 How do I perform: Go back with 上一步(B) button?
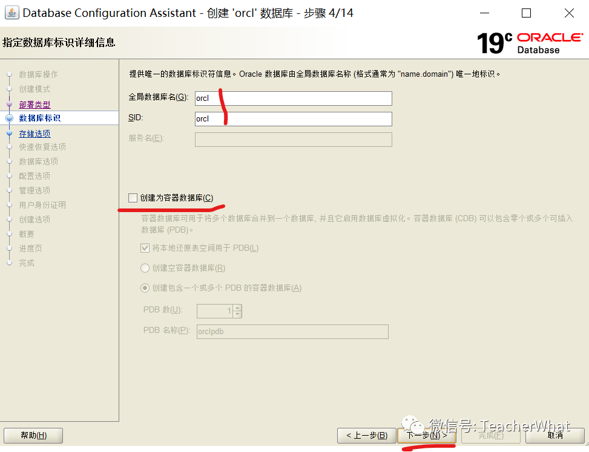[x=367, y=436]
